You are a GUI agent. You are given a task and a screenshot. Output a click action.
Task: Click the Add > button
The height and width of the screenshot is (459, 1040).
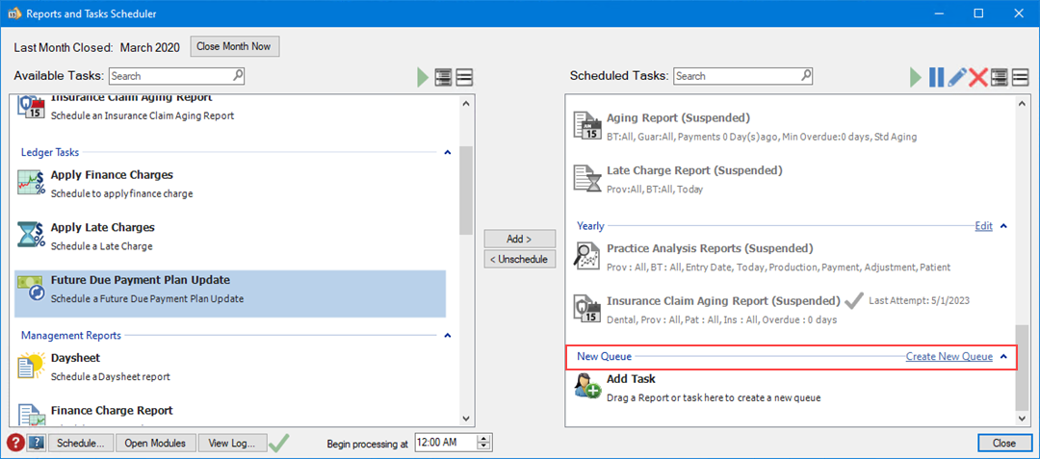tap(519, 239)
